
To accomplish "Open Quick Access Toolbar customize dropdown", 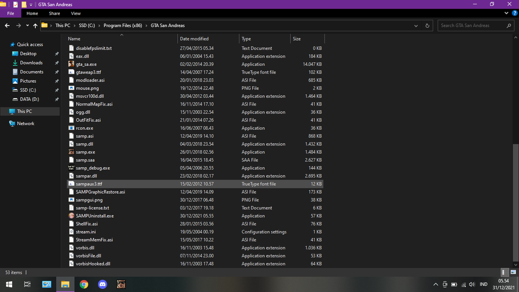I will click(31, 4).
